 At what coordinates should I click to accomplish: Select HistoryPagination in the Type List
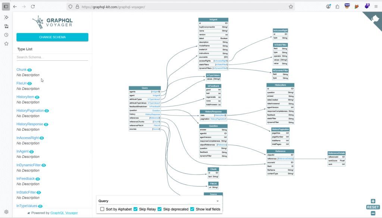(30, 111)
